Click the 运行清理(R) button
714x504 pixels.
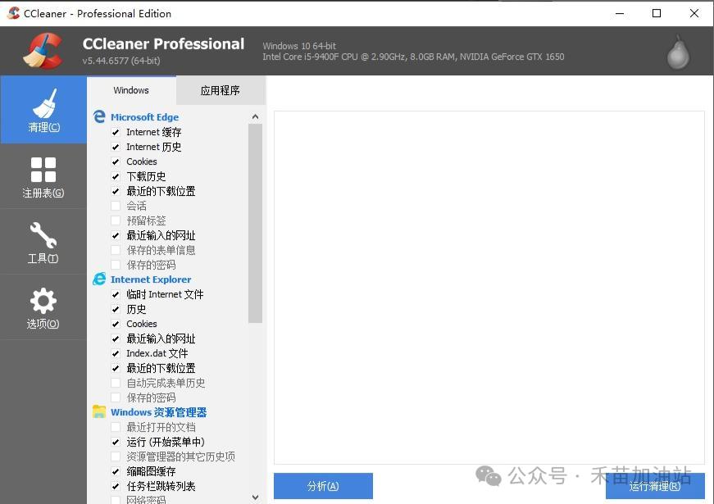653,486
